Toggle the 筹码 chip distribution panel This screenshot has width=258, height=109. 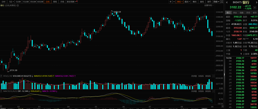pos(194,2)
